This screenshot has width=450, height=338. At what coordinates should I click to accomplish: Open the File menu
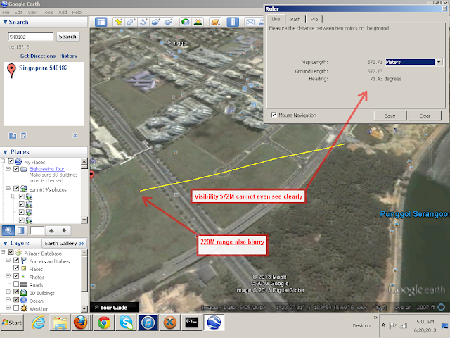point(6,13)
